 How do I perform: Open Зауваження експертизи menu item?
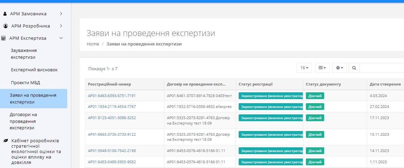pos(24,54)
